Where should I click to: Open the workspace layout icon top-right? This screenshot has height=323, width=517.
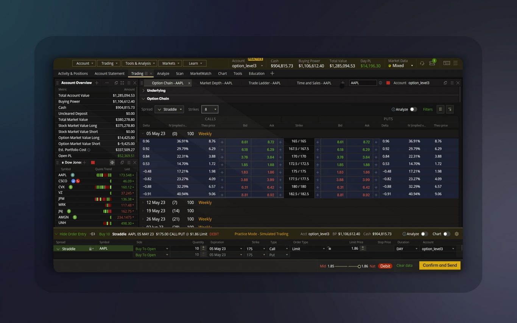click(x=447, y=63)
